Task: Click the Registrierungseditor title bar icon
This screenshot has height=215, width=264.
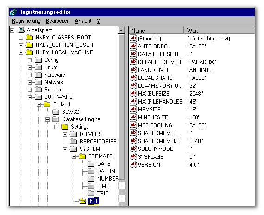Action: [13, 12]
